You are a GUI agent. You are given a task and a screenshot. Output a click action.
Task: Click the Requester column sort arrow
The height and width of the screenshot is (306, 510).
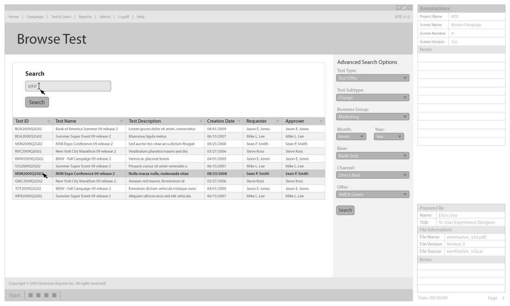click(278, 121)
